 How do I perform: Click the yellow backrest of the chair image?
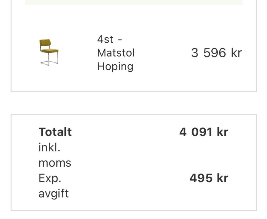point(45,43)
